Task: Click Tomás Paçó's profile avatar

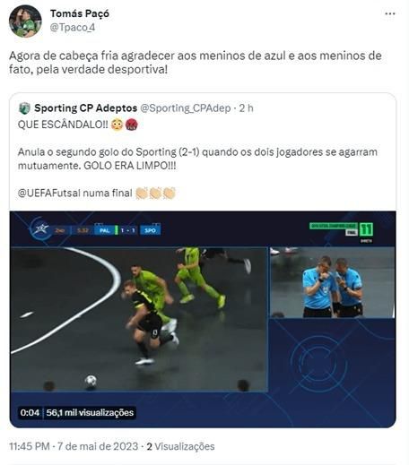Action: [25, 22]
